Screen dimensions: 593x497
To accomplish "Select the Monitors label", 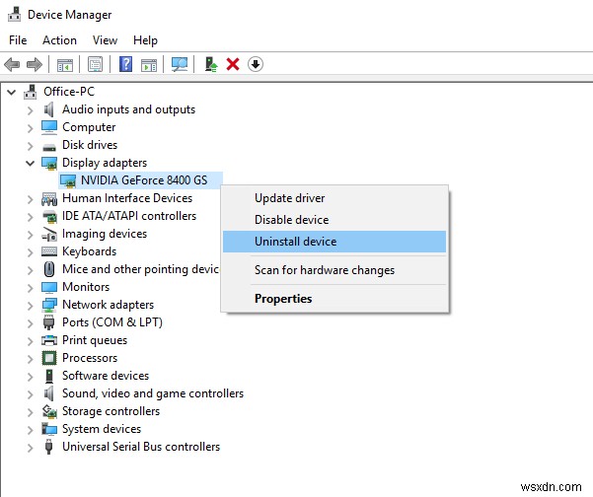I will [x=86, y=287].
